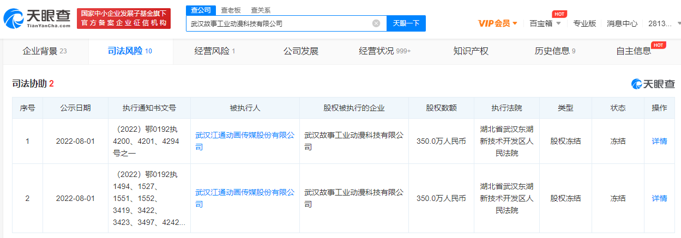Click the 公示日期 column header

coord(75,108)
